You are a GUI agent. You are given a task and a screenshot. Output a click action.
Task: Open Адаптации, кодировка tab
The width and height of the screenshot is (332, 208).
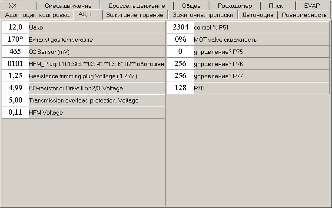[x=37, y=15]
